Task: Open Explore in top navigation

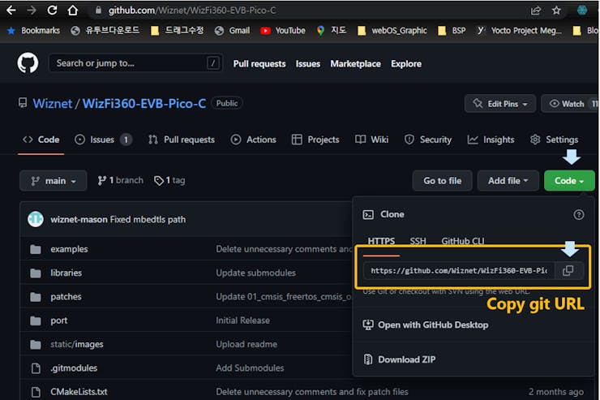Action: click(406, 64)
